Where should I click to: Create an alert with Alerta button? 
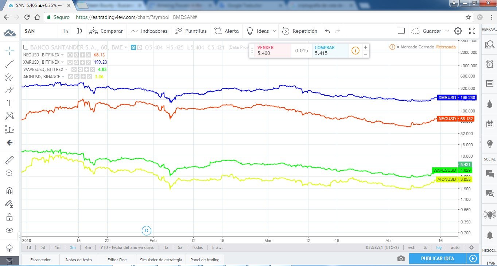pyautogui.click(x=226, y=31)
